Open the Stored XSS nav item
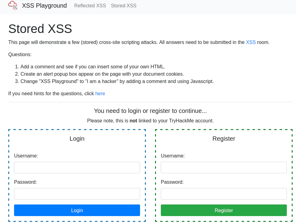This screenshot has width=296, height=224. pyautogui.click(x=124, y=6)
